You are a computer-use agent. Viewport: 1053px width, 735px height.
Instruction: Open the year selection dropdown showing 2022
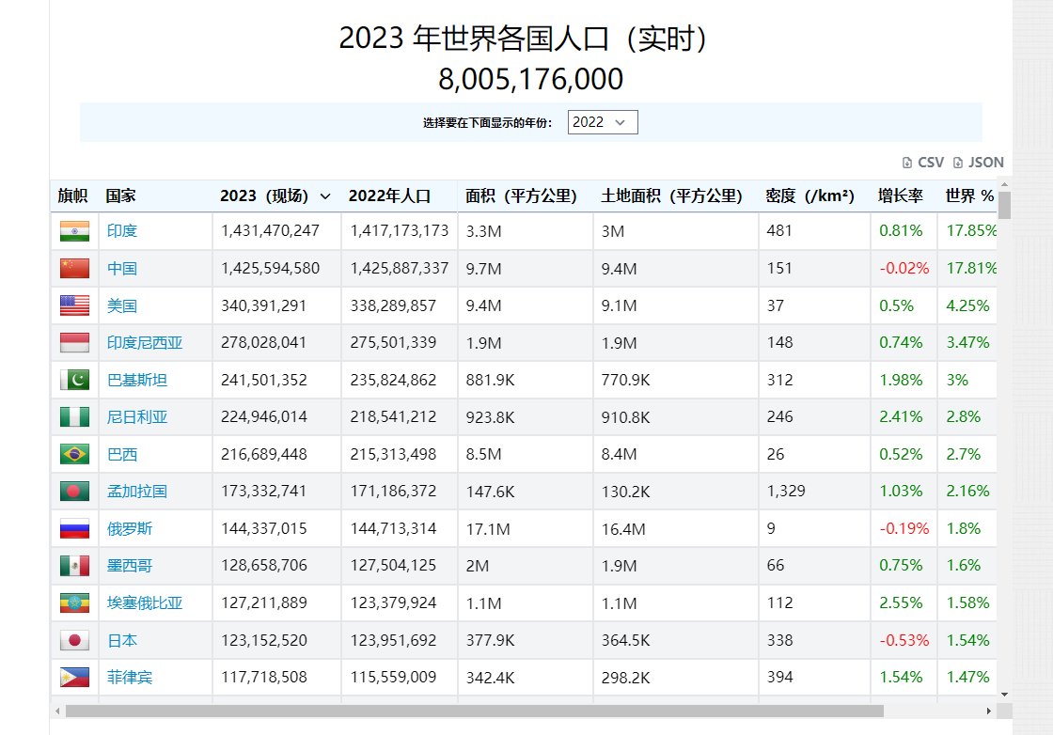602,122
